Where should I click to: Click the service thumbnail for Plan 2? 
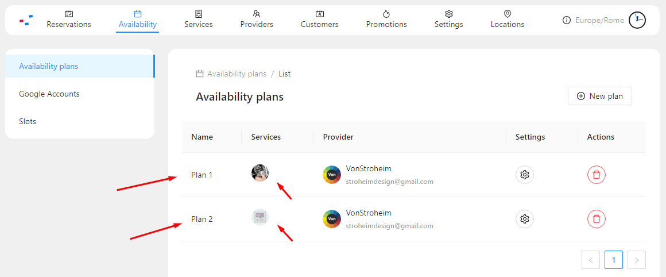click(x=260, y=218)
